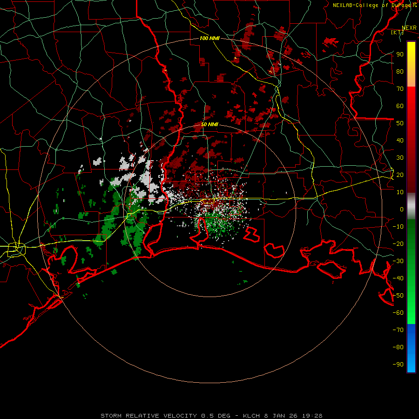Viewport: 419px width, 419px height.
Task: Click the -10 scale value
Action: pos(398,227)
